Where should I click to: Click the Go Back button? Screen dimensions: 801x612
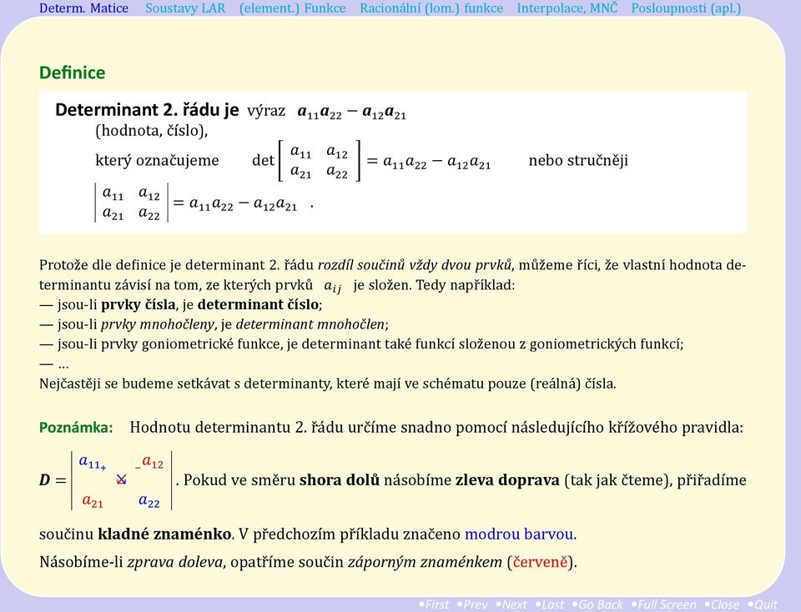597,604
